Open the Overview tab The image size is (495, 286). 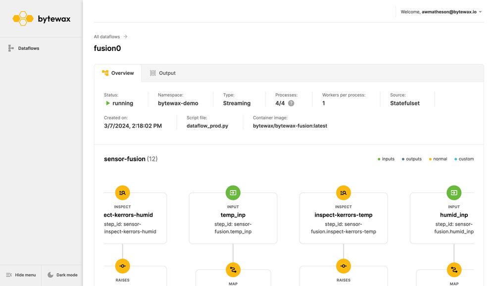point(121,73)
